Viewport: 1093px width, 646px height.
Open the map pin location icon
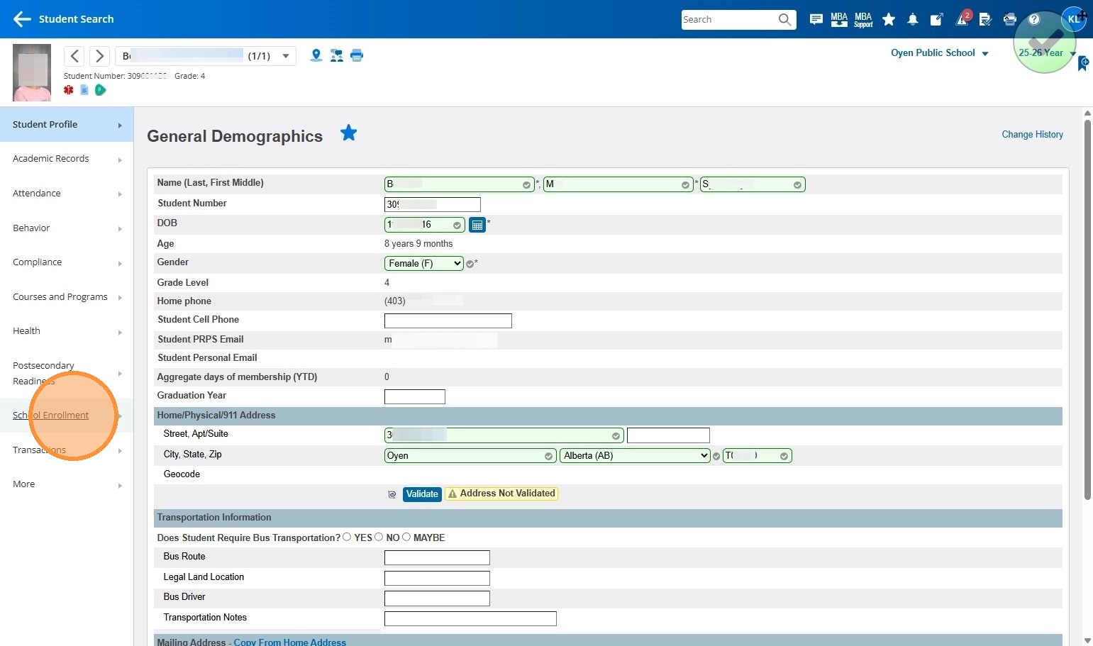point(316,55)
